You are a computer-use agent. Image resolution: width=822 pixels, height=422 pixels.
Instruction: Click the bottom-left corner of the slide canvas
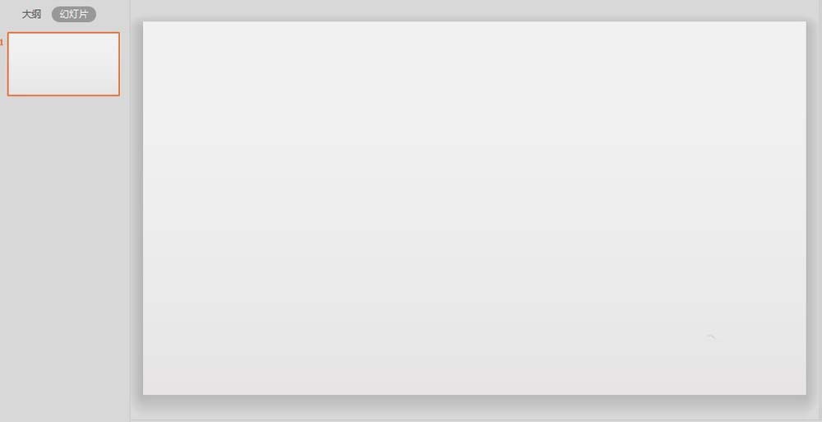pyautogui.click(x=144, y=394)
